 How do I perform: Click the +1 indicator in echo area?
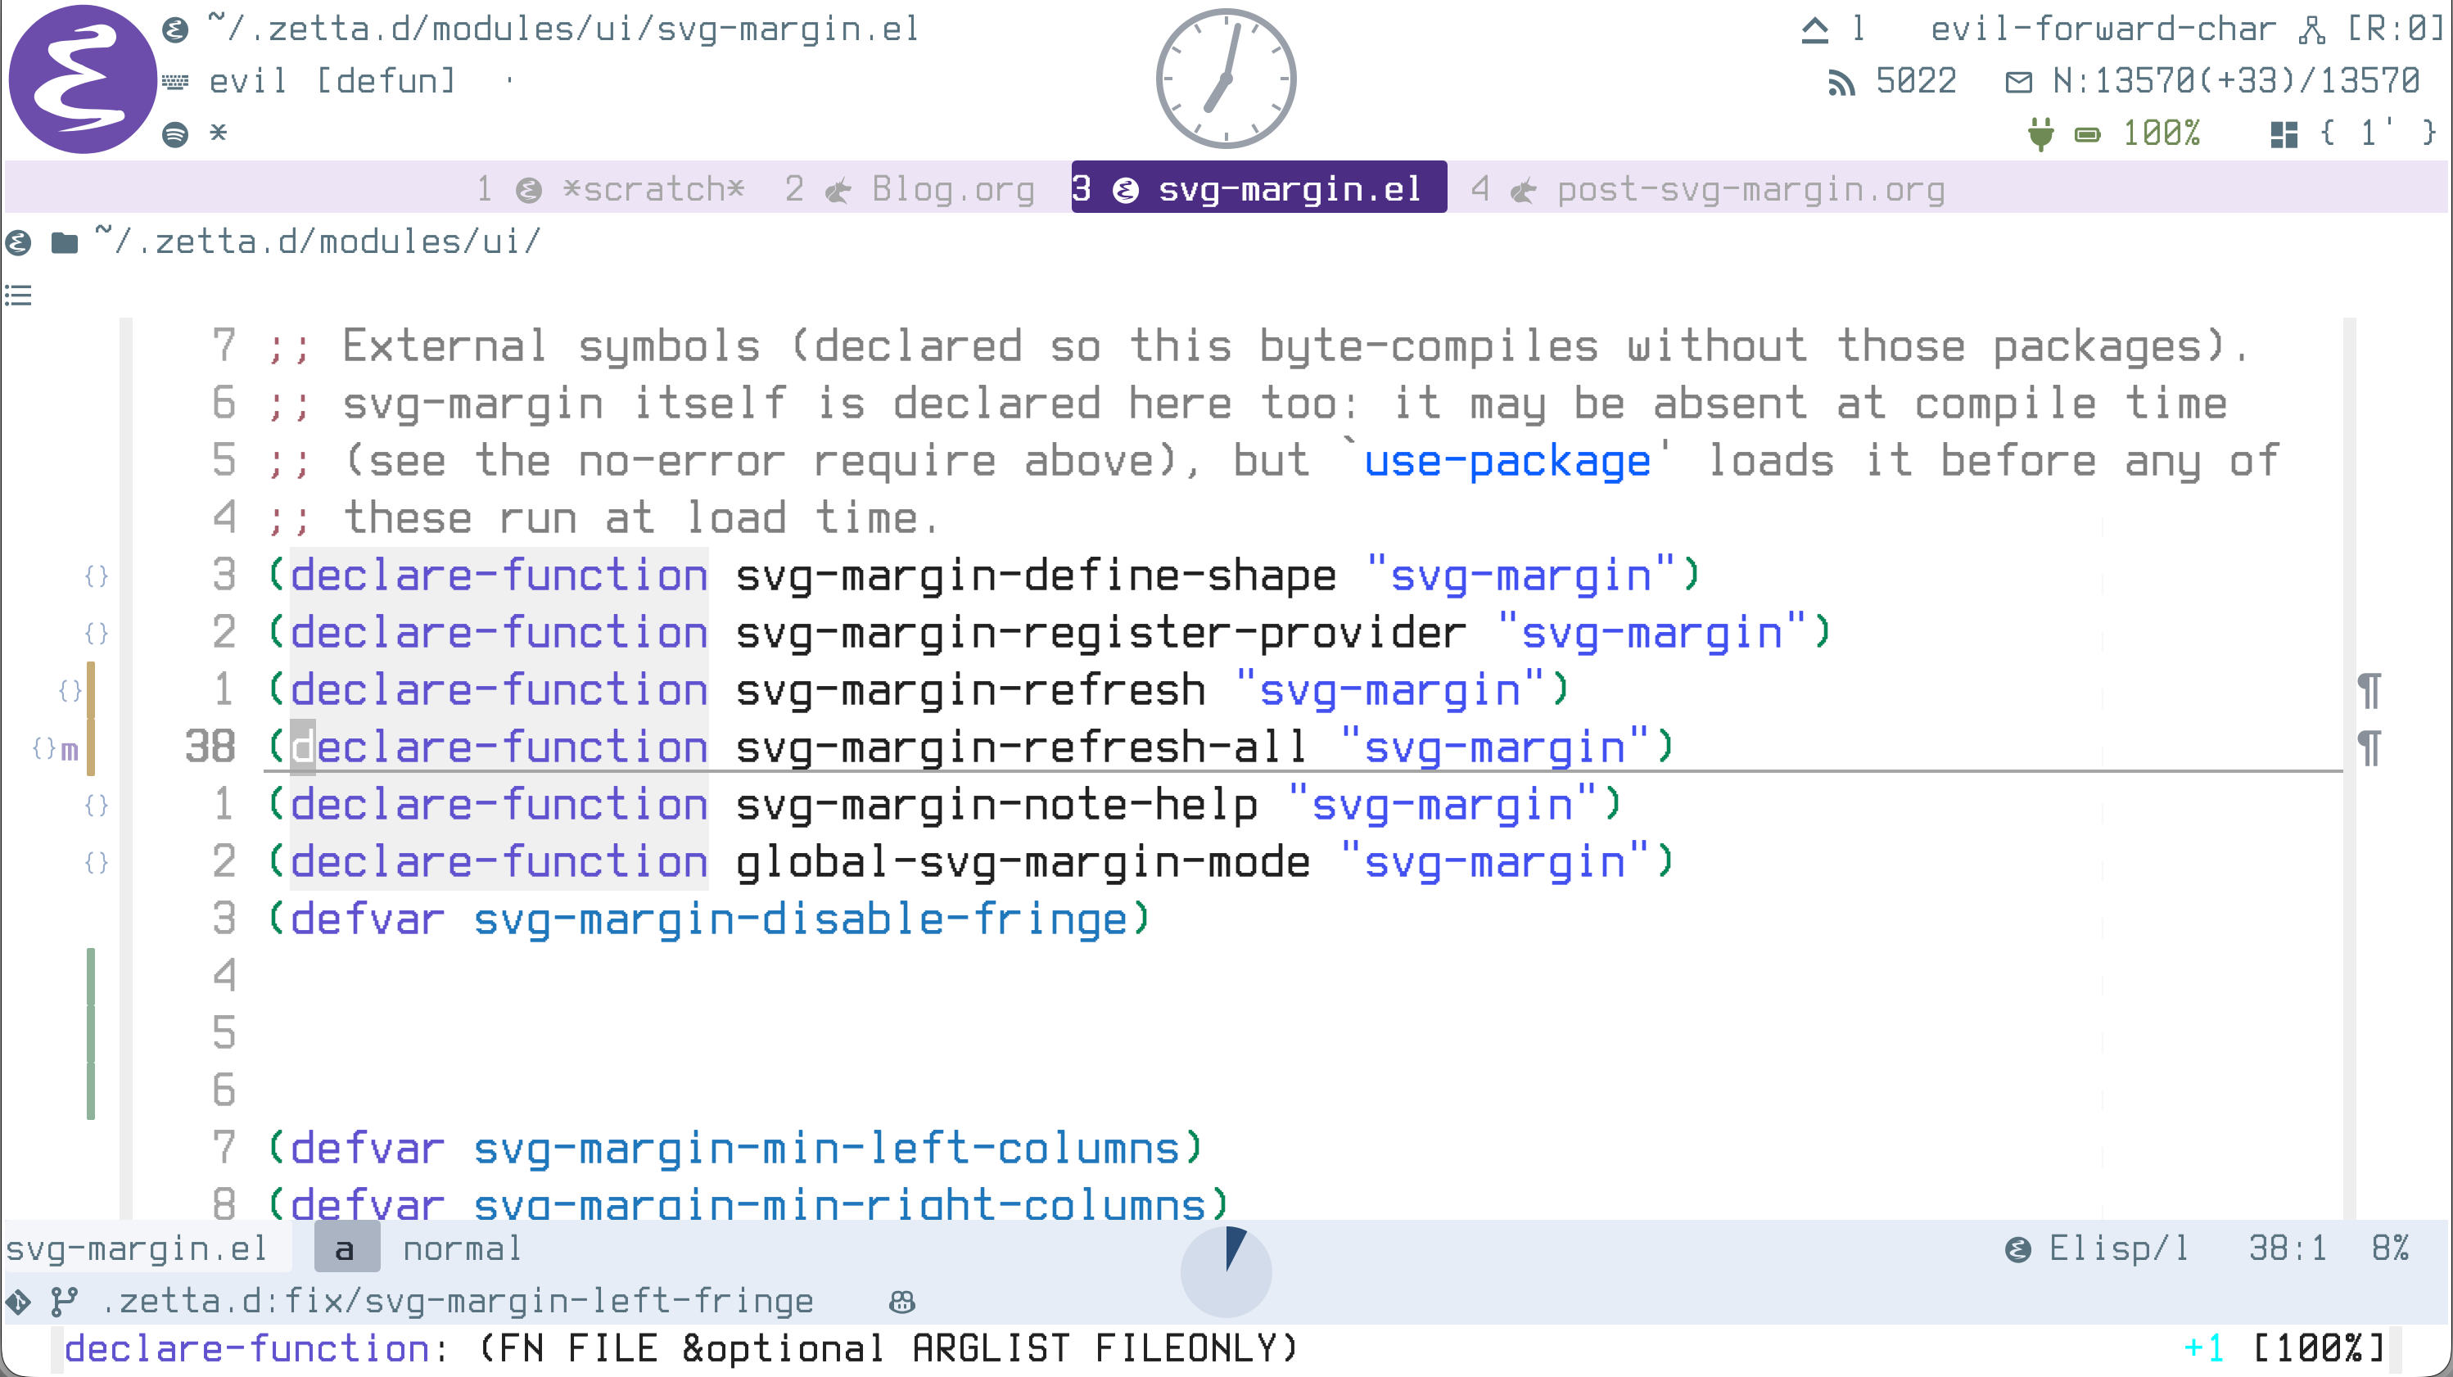pyautogui.click(x=2202, y=1348)
